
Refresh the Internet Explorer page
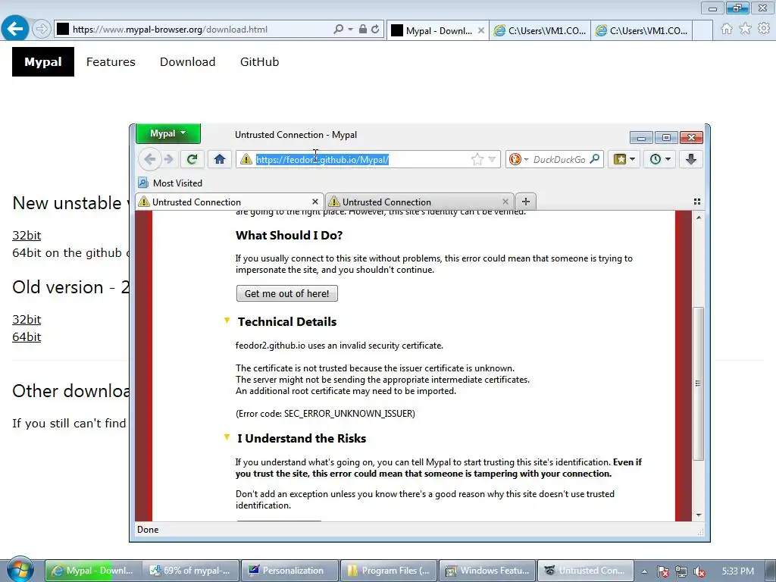point(376,30)
